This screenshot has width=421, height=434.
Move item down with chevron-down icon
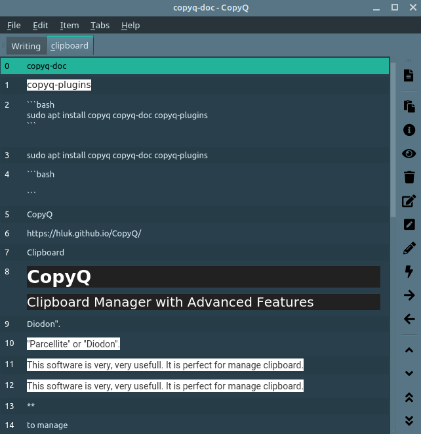[409, 374]
